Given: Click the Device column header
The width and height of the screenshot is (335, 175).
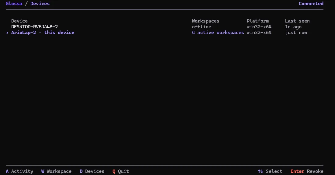Looking at the screenshot, I should pos(19,21).
